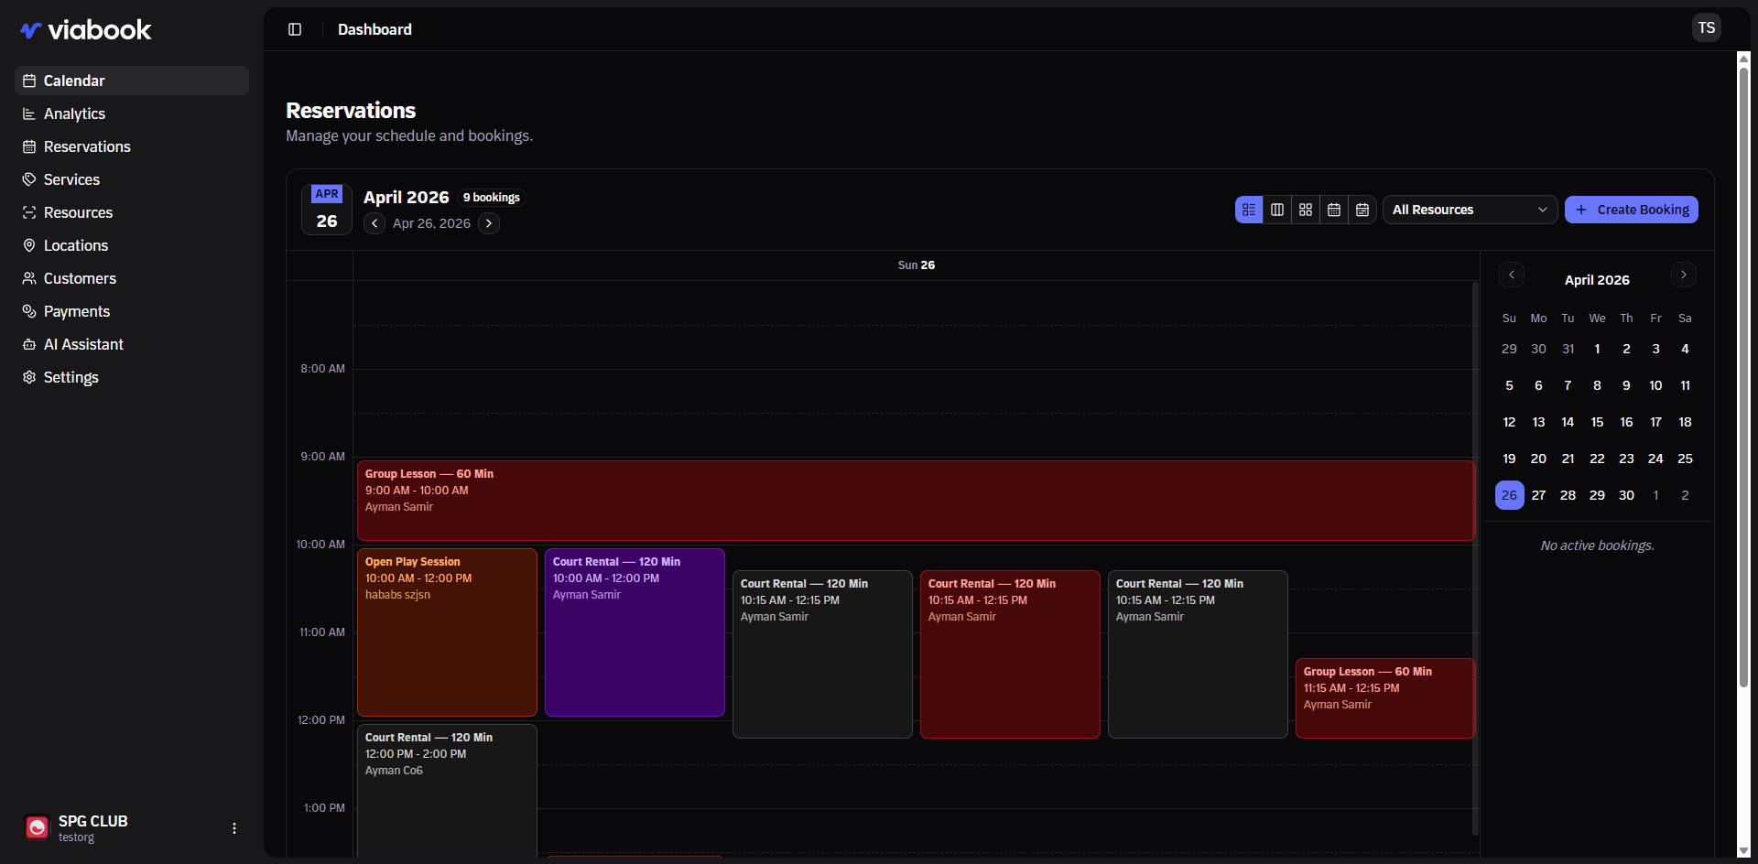1758x864 pixels.
Task: Click the page vertical scrollbar
Action: pyautogui.click(x=1743, y=375)
